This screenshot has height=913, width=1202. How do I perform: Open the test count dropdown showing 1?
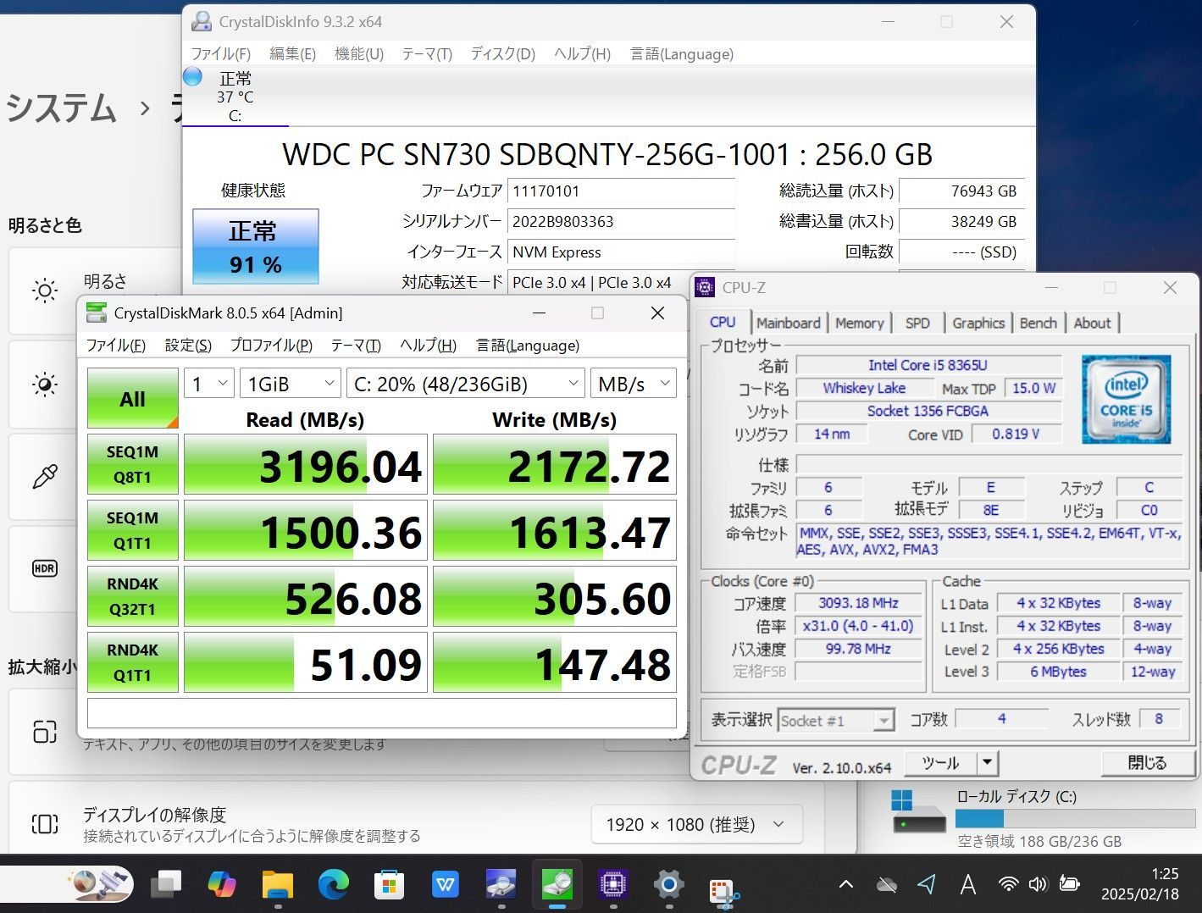click(208, 384)
